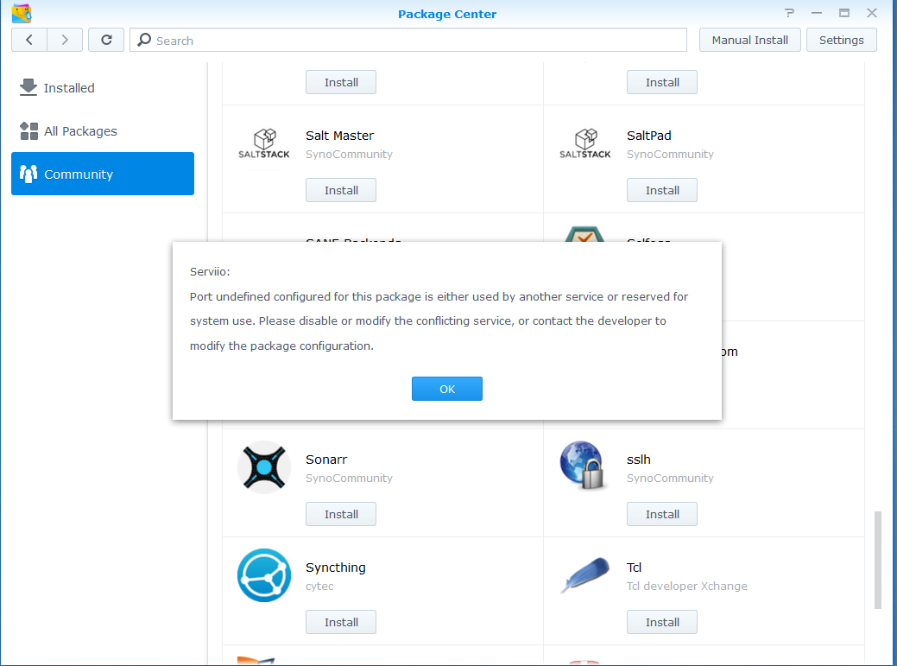
Task: Go forward with the right arrow
Action: (x=65, y=40)
